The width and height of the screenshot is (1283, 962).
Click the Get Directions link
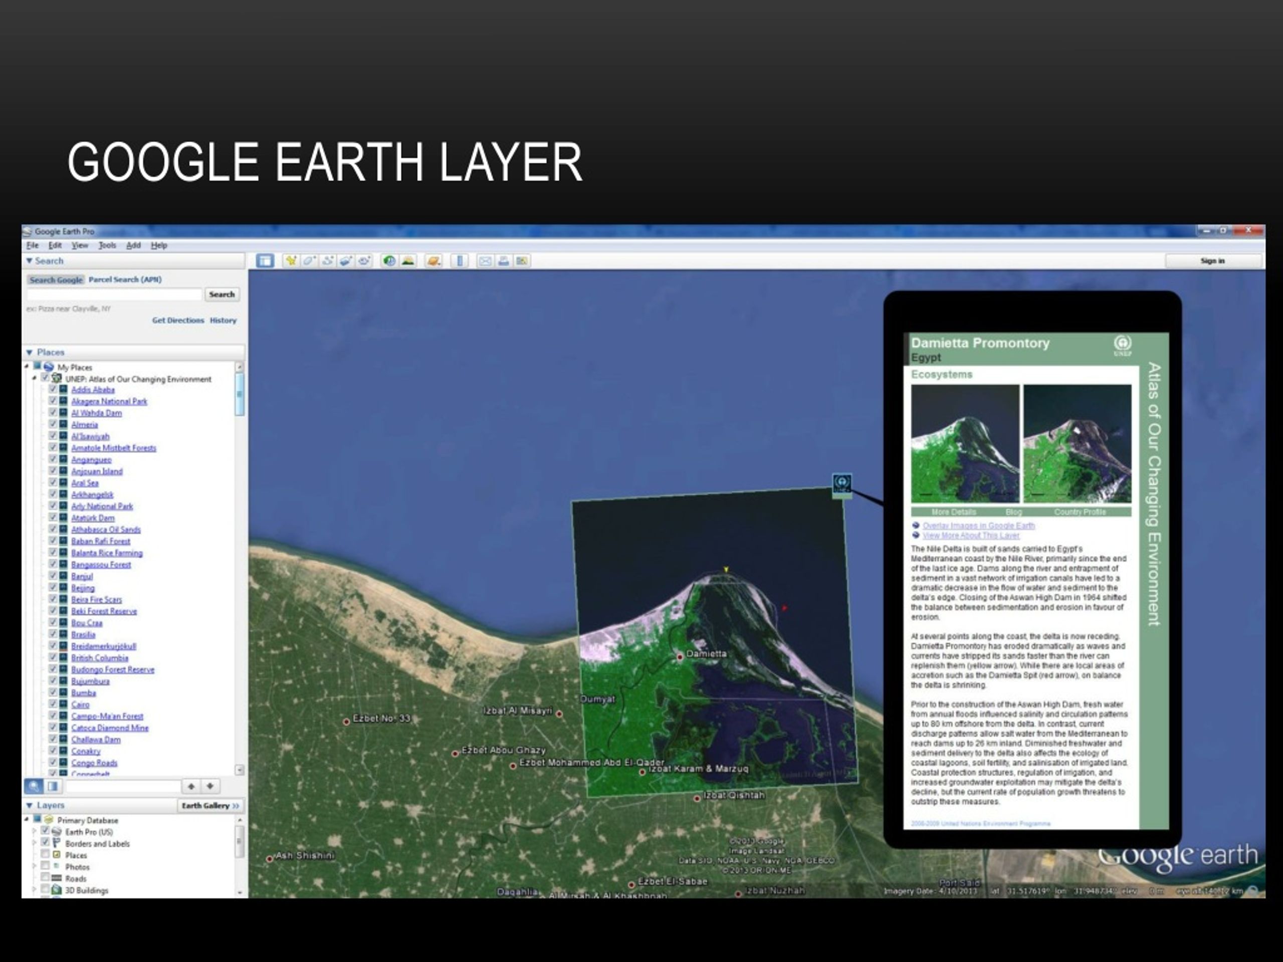click(x=178, y=320)
